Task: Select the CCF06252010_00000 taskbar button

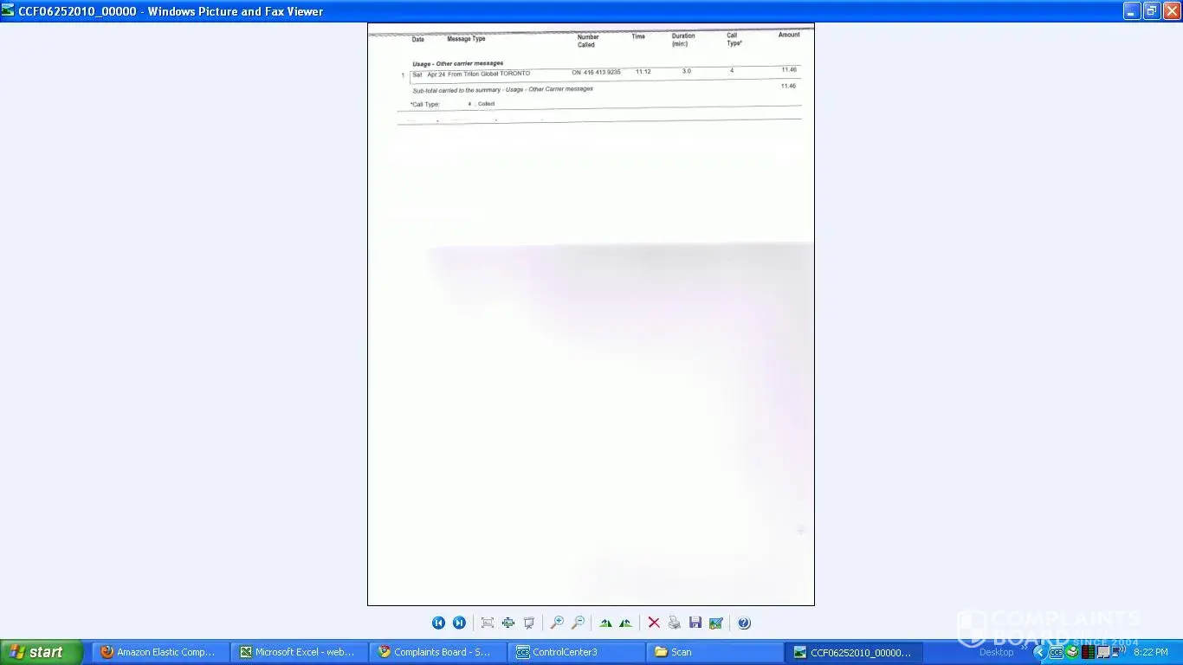Action: coord(854,652)
